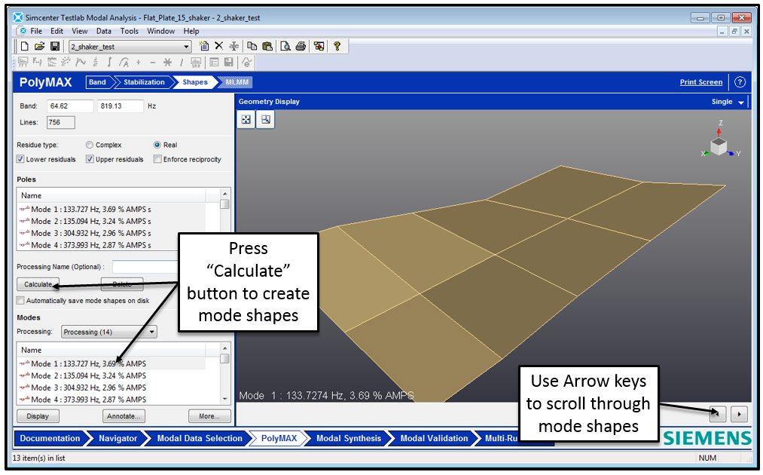Open the Processing (14) dropdown

(152, 332)
